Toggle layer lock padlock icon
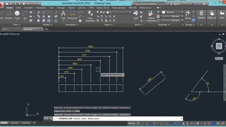Viewport: 226px width, 127px height. pos(104,12)
